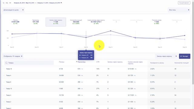The width and height of the screenshot is (194, 109).
Task: Click the Фев 27 chart data point
Action: tap(61, 34)
